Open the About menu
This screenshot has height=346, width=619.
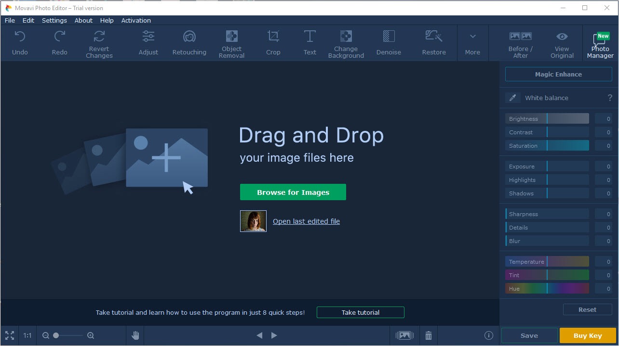coord(83,20)
